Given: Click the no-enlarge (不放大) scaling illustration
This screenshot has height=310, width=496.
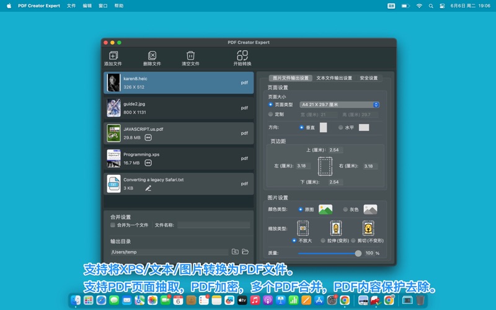Looking at the screenshot, I should click(x=303, y=228).
